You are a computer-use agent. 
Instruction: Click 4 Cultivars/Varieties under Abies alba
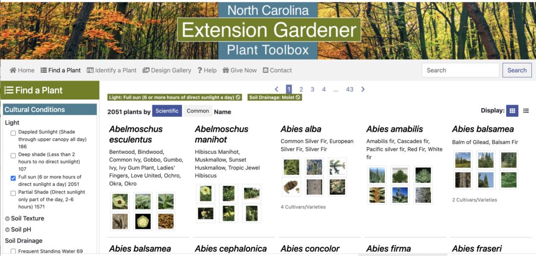[303, 207]
